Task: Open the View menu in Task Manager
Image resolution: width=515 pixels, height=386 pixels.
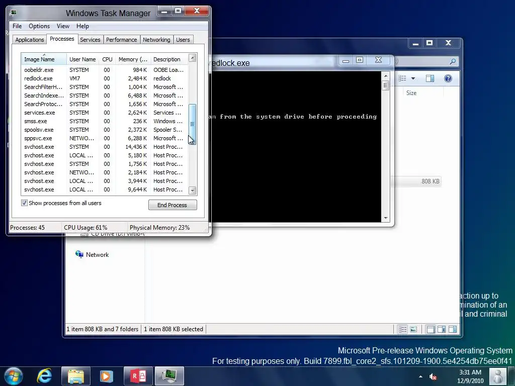Action: point(63,26)
